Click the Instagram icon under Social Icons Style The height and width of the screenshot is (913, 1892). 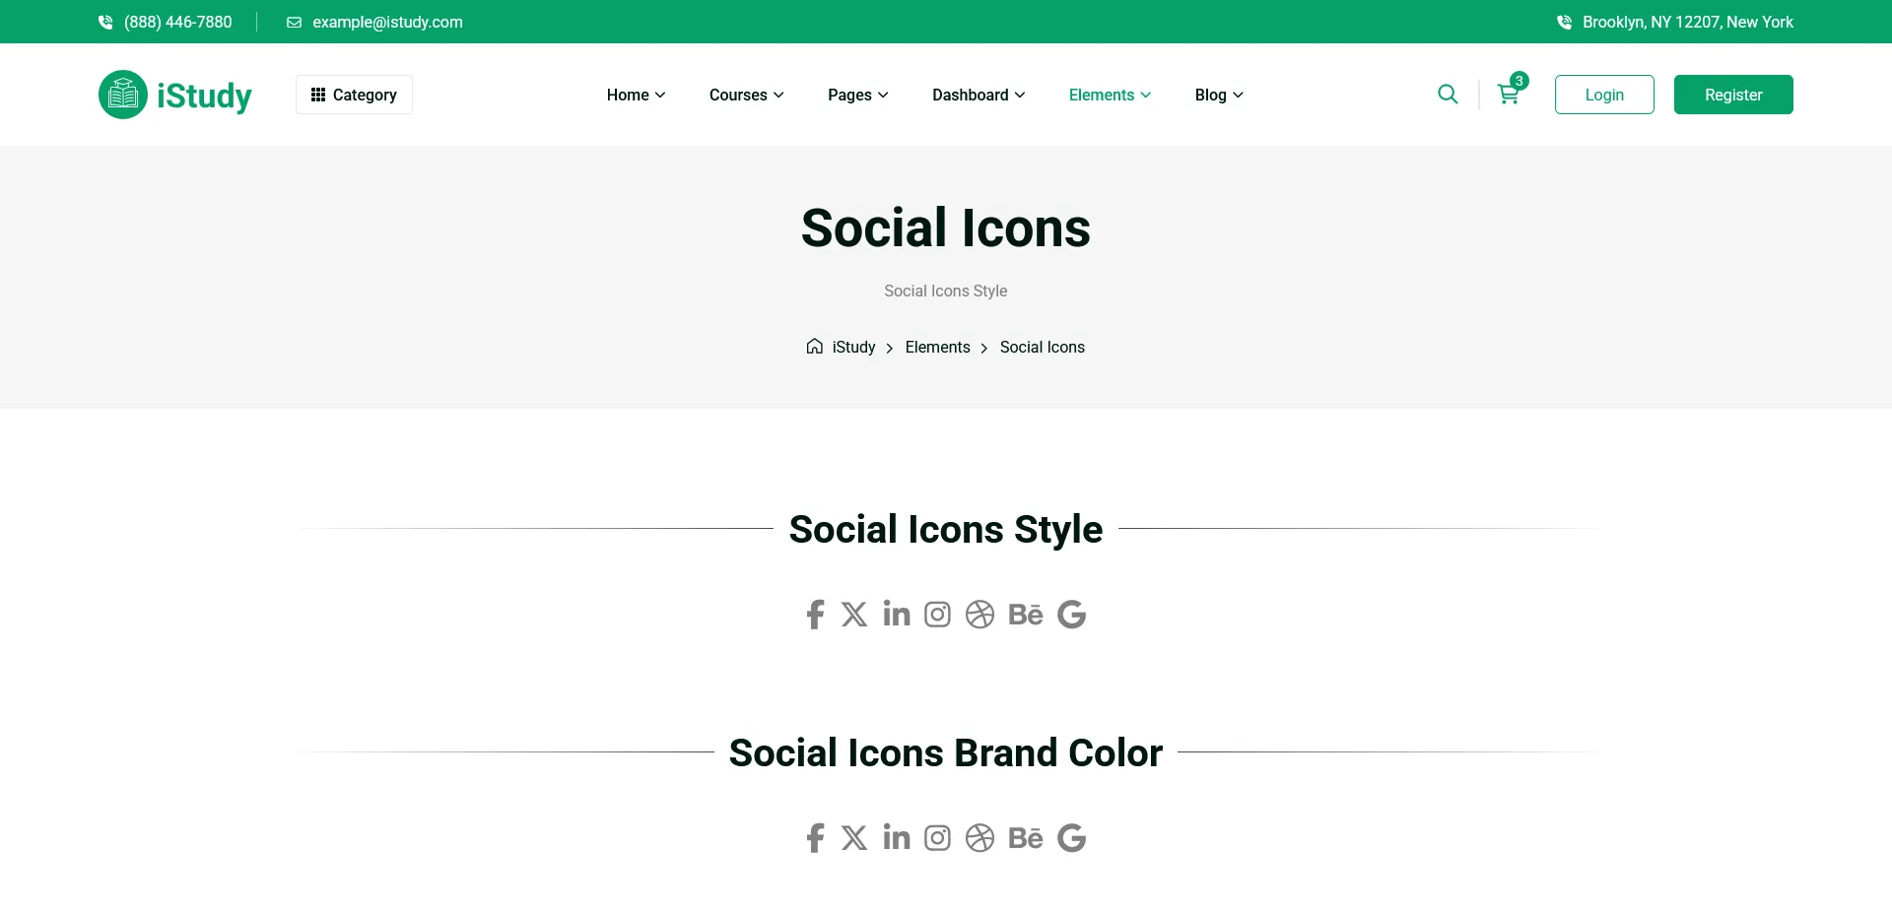pyautogui.click(x=937, y=615)
